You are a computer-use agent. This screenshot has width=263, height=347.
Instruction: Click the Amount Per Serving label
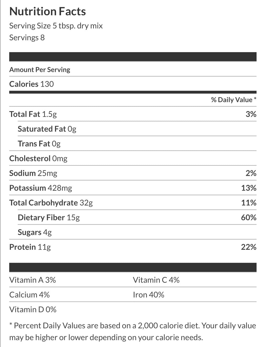pos(40,70)
